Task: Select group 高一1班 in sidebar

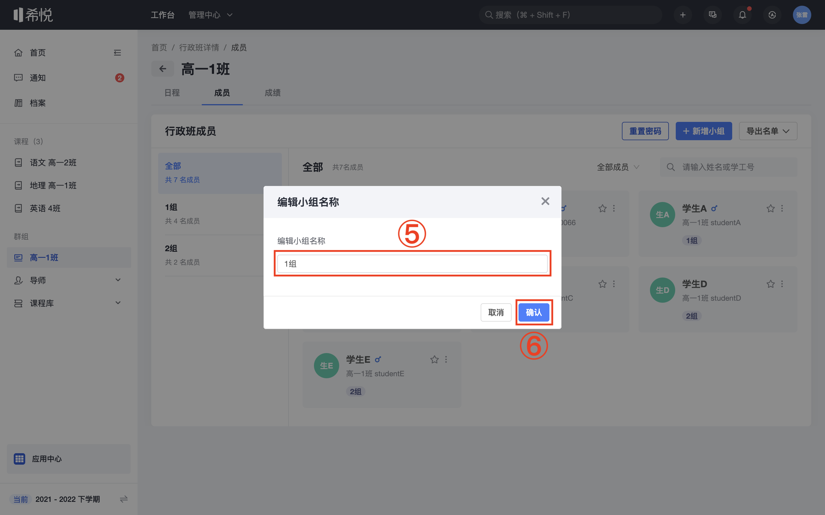Action: (68, 257)
